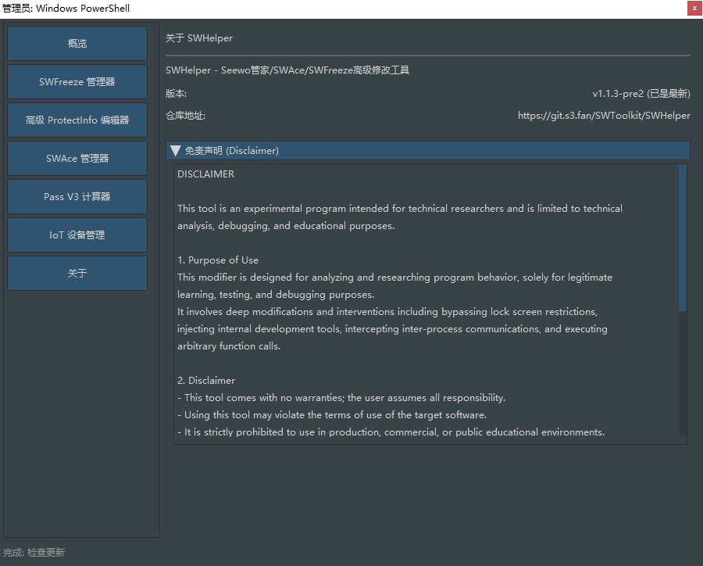Image resolution: width=703 pixels, height=566 pixels.
Task: Click the 关于 SWHelper heading
Action: [199, 38]
